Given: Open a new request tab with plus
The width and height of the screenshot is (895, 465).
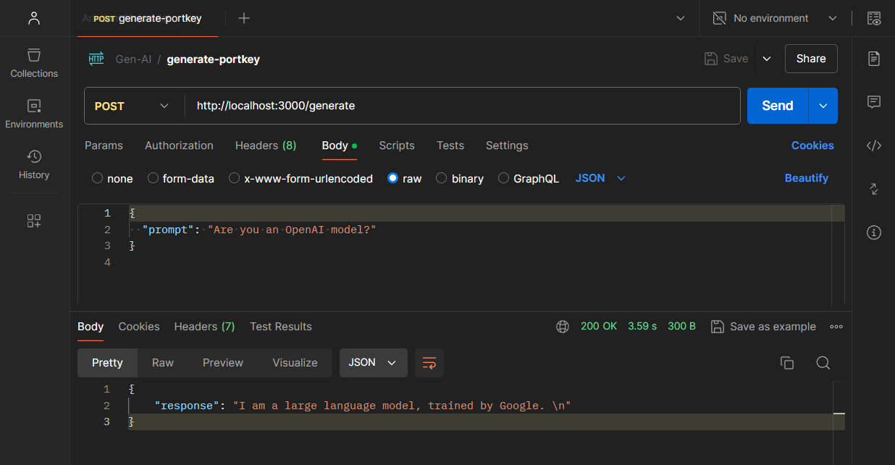Looking at the screenshot, I should [x=244, y=18].
